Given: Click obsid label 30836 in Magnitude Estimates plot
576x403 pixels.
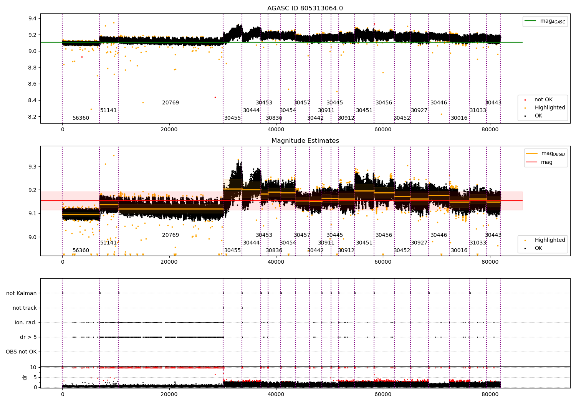Looking at the screenshot, I should tap(274, 251).
